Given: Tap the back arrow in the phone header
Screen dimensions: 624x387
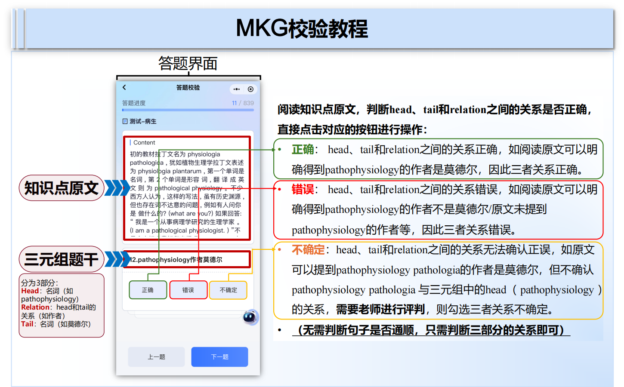Looking at the screenshot, I should point(124,87).
